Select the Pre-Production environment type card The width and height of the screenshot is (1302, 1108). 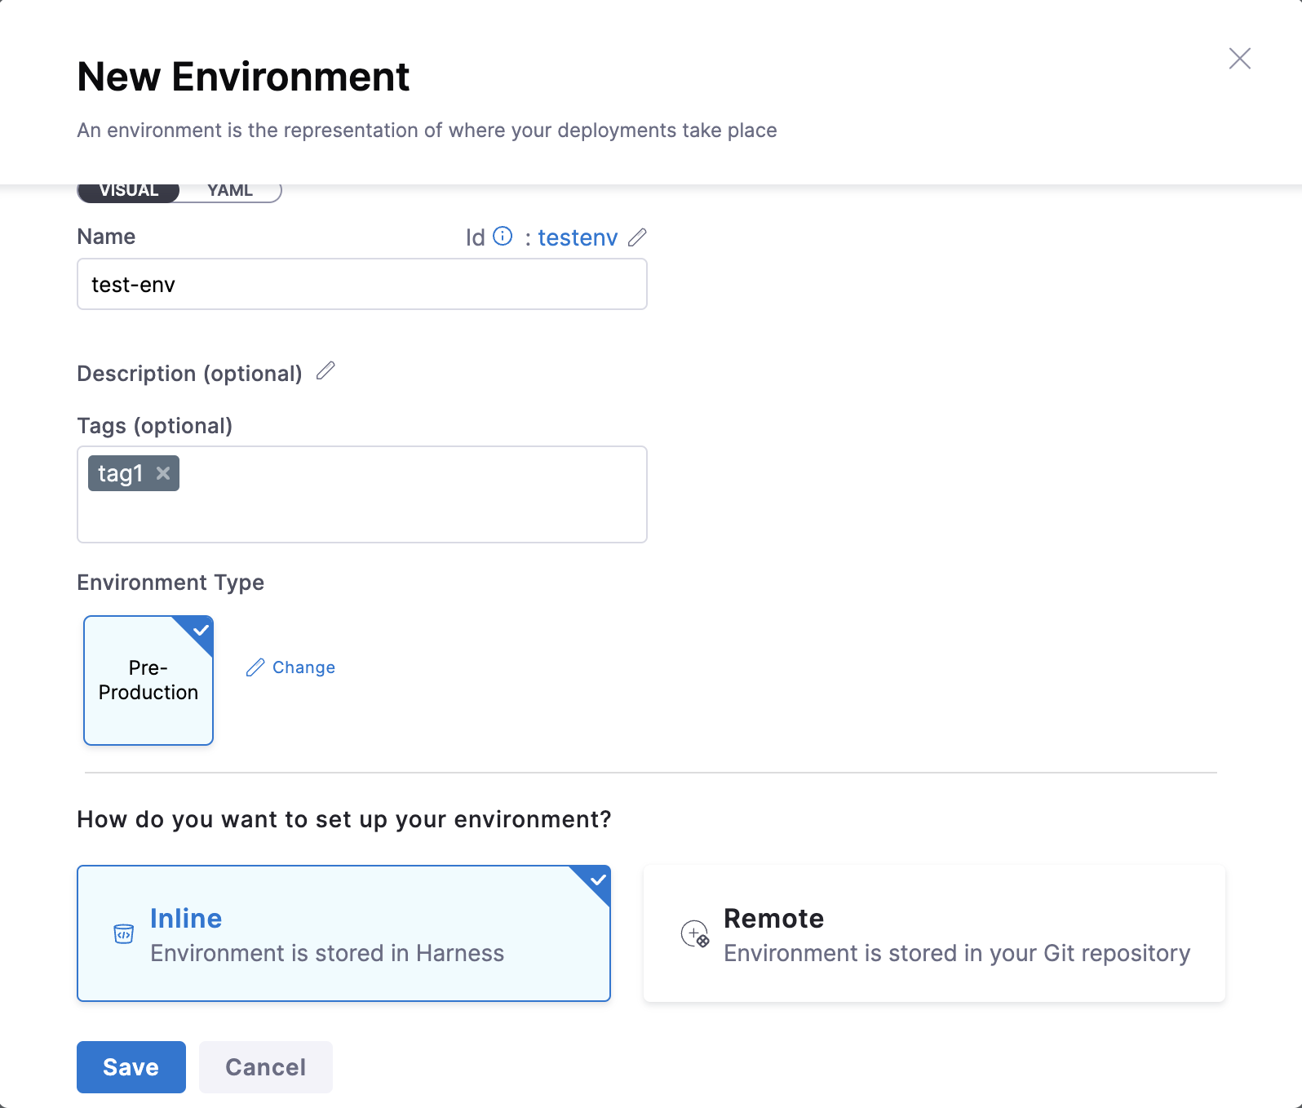(148, 680)
